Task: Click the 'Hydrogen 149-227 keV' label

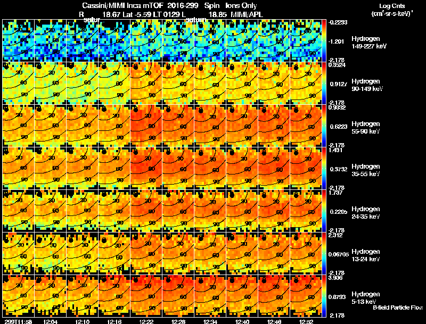Action: click(369, 43)
